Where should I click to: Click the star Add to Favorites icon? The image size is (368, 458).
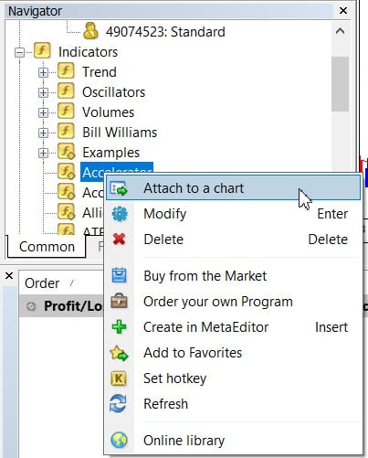(x=119, y=353)
